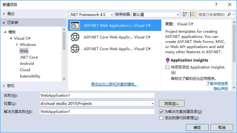The width and height of the screenshot is (237, 133).
Task: Collapse the 已安装 section
Action: 4,23
